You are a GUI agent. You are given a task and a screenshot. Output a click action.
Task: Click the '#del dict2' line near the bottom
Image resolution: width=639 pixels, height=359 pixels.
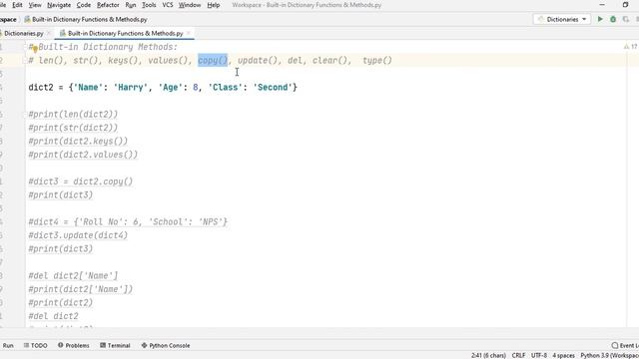click(x=53, y=316)
